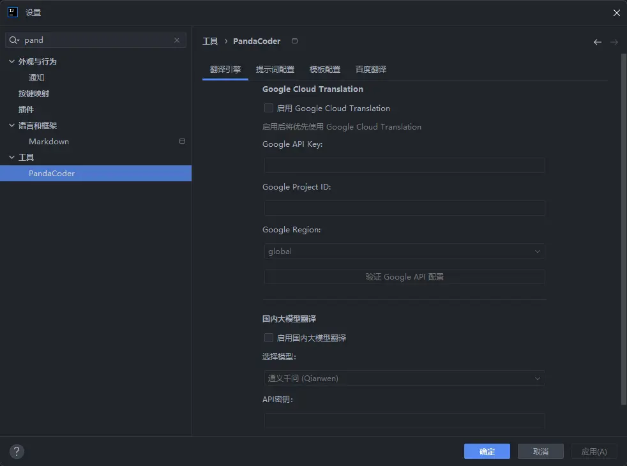Screen dimensions: 627x466
Task: Click 工具 in the breadcrumb
Action: click(x=210, y=41)
